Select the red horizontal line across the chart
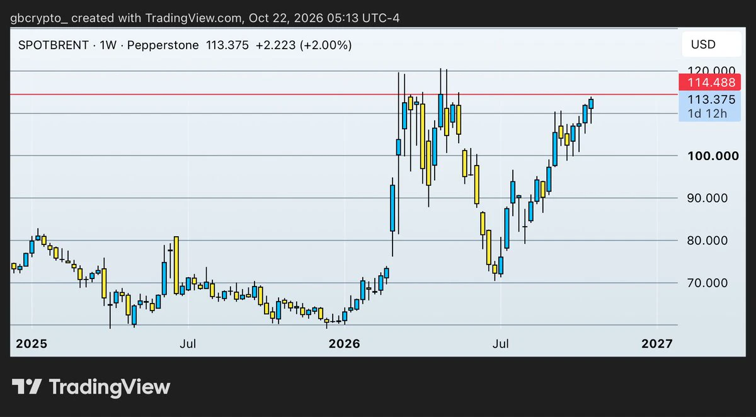Viewport: 756px width, 417px height. (343, 94)
